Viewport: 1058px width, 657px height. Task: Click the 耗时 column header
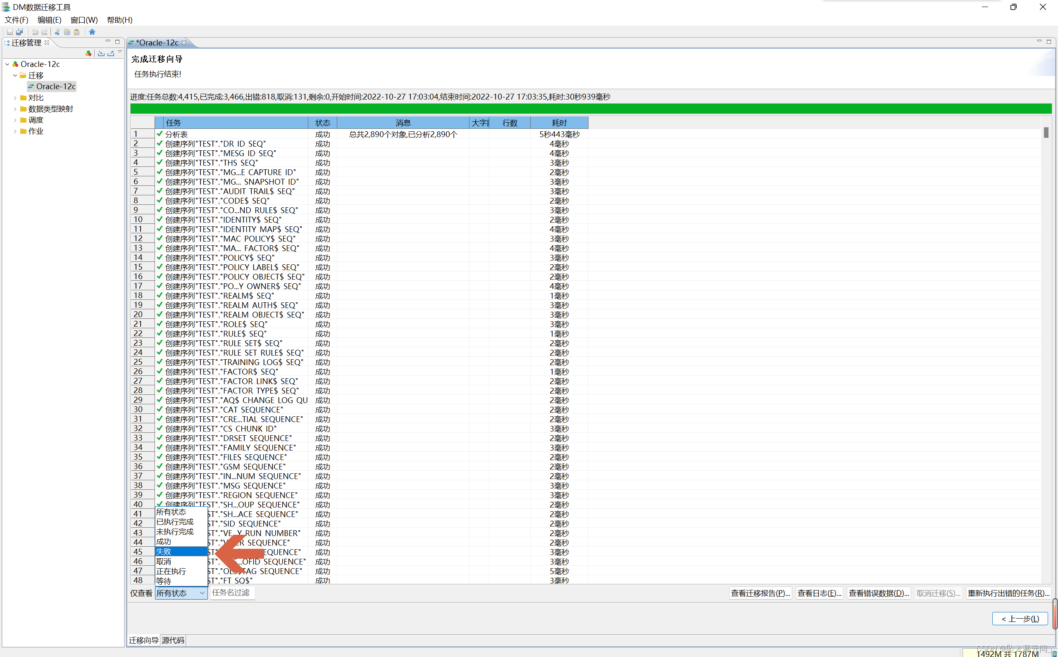[x=559, y=123]
